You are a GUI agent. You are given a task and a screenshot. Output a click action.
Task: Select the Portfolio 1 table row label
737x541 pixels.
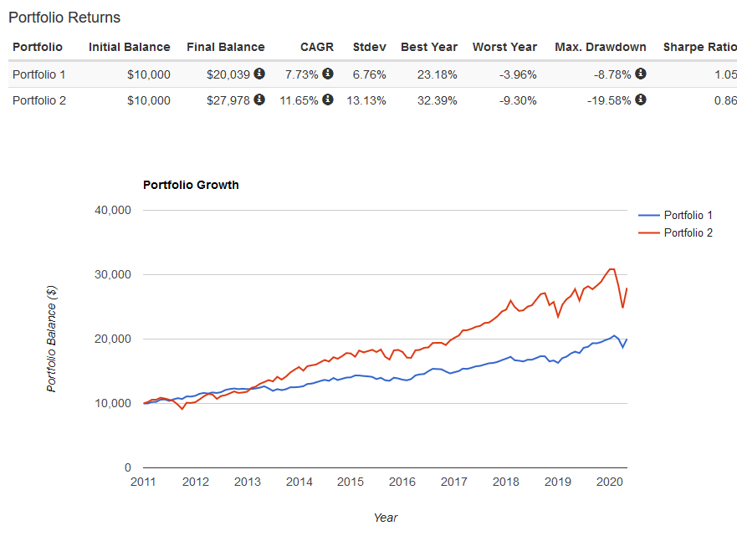(39, 74)
